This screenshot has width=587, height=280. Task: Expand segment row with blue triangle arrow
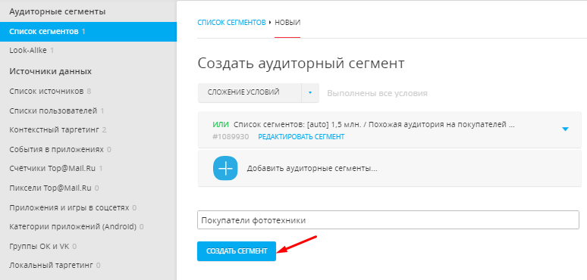point(565,129)
